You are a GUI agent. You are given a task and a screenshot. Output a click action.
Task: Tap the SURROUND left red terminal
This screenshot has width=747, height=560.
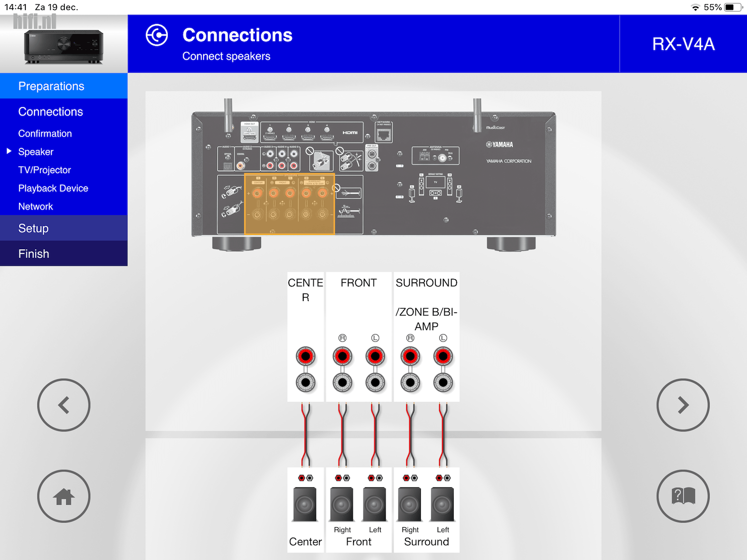pyautogui.click(x=443, y=356)
